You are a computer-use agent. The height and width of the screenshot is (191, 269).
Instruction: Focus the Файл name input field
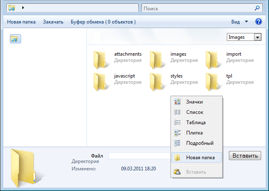click(x=139, y=156)
